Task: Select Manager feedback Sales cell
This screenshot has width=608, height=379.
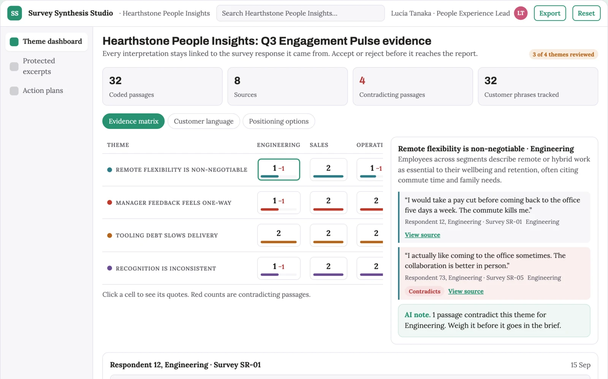Action: pos(328,203)
